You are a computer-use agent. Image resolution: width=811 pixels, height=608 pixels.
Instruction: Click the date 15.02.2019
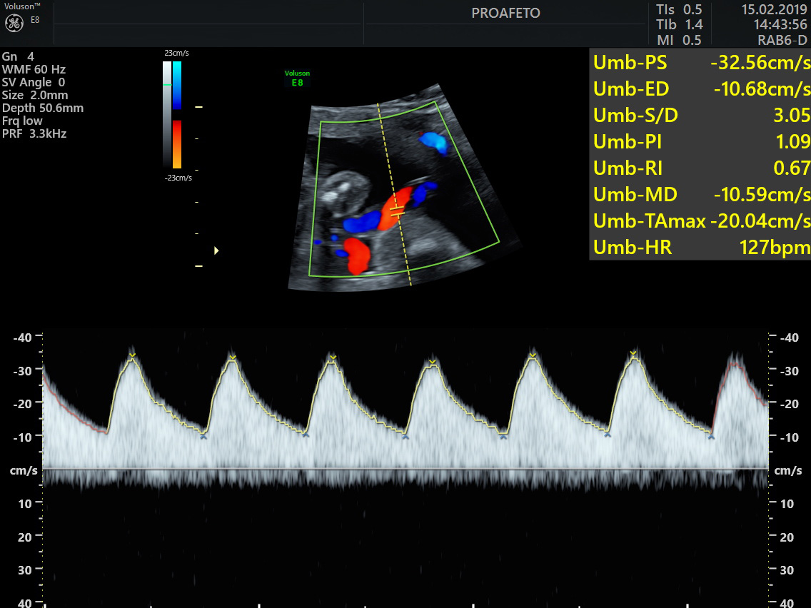click(x=774, y=9)
